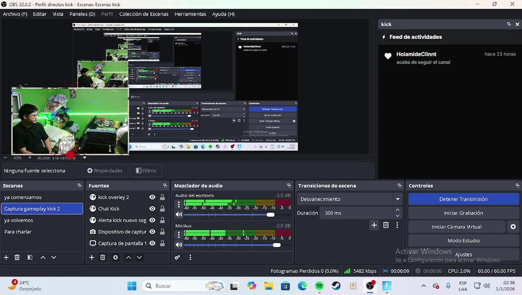The height and width of the screenshot is (295, 522).
Task: Open Herramientas menu
Action: 190,14
